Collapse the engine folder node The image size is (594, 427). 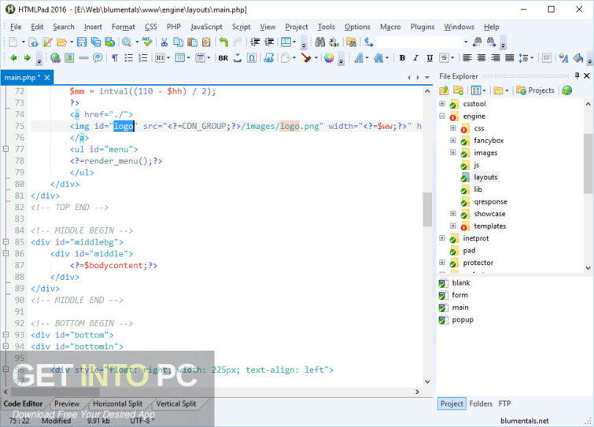[442, 116]
